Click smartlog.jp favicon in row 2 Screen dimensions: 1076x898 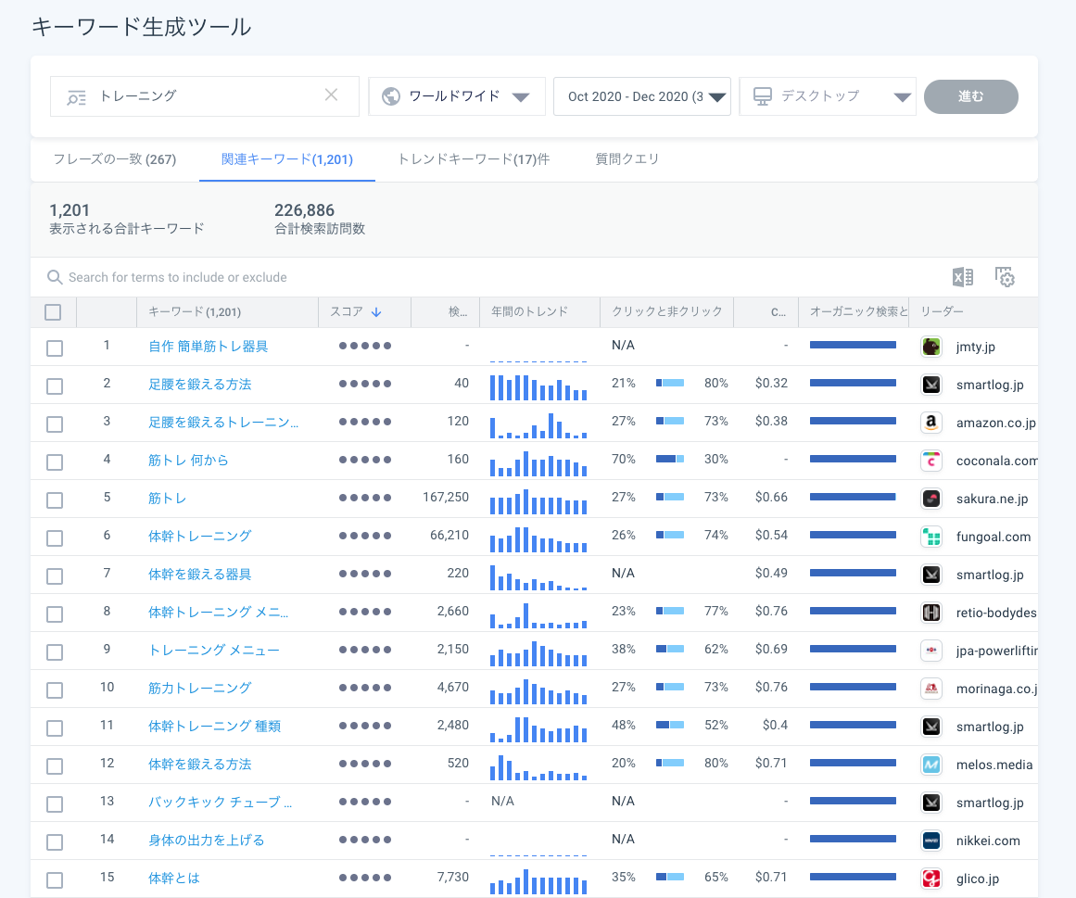click(x=931, y=385)
